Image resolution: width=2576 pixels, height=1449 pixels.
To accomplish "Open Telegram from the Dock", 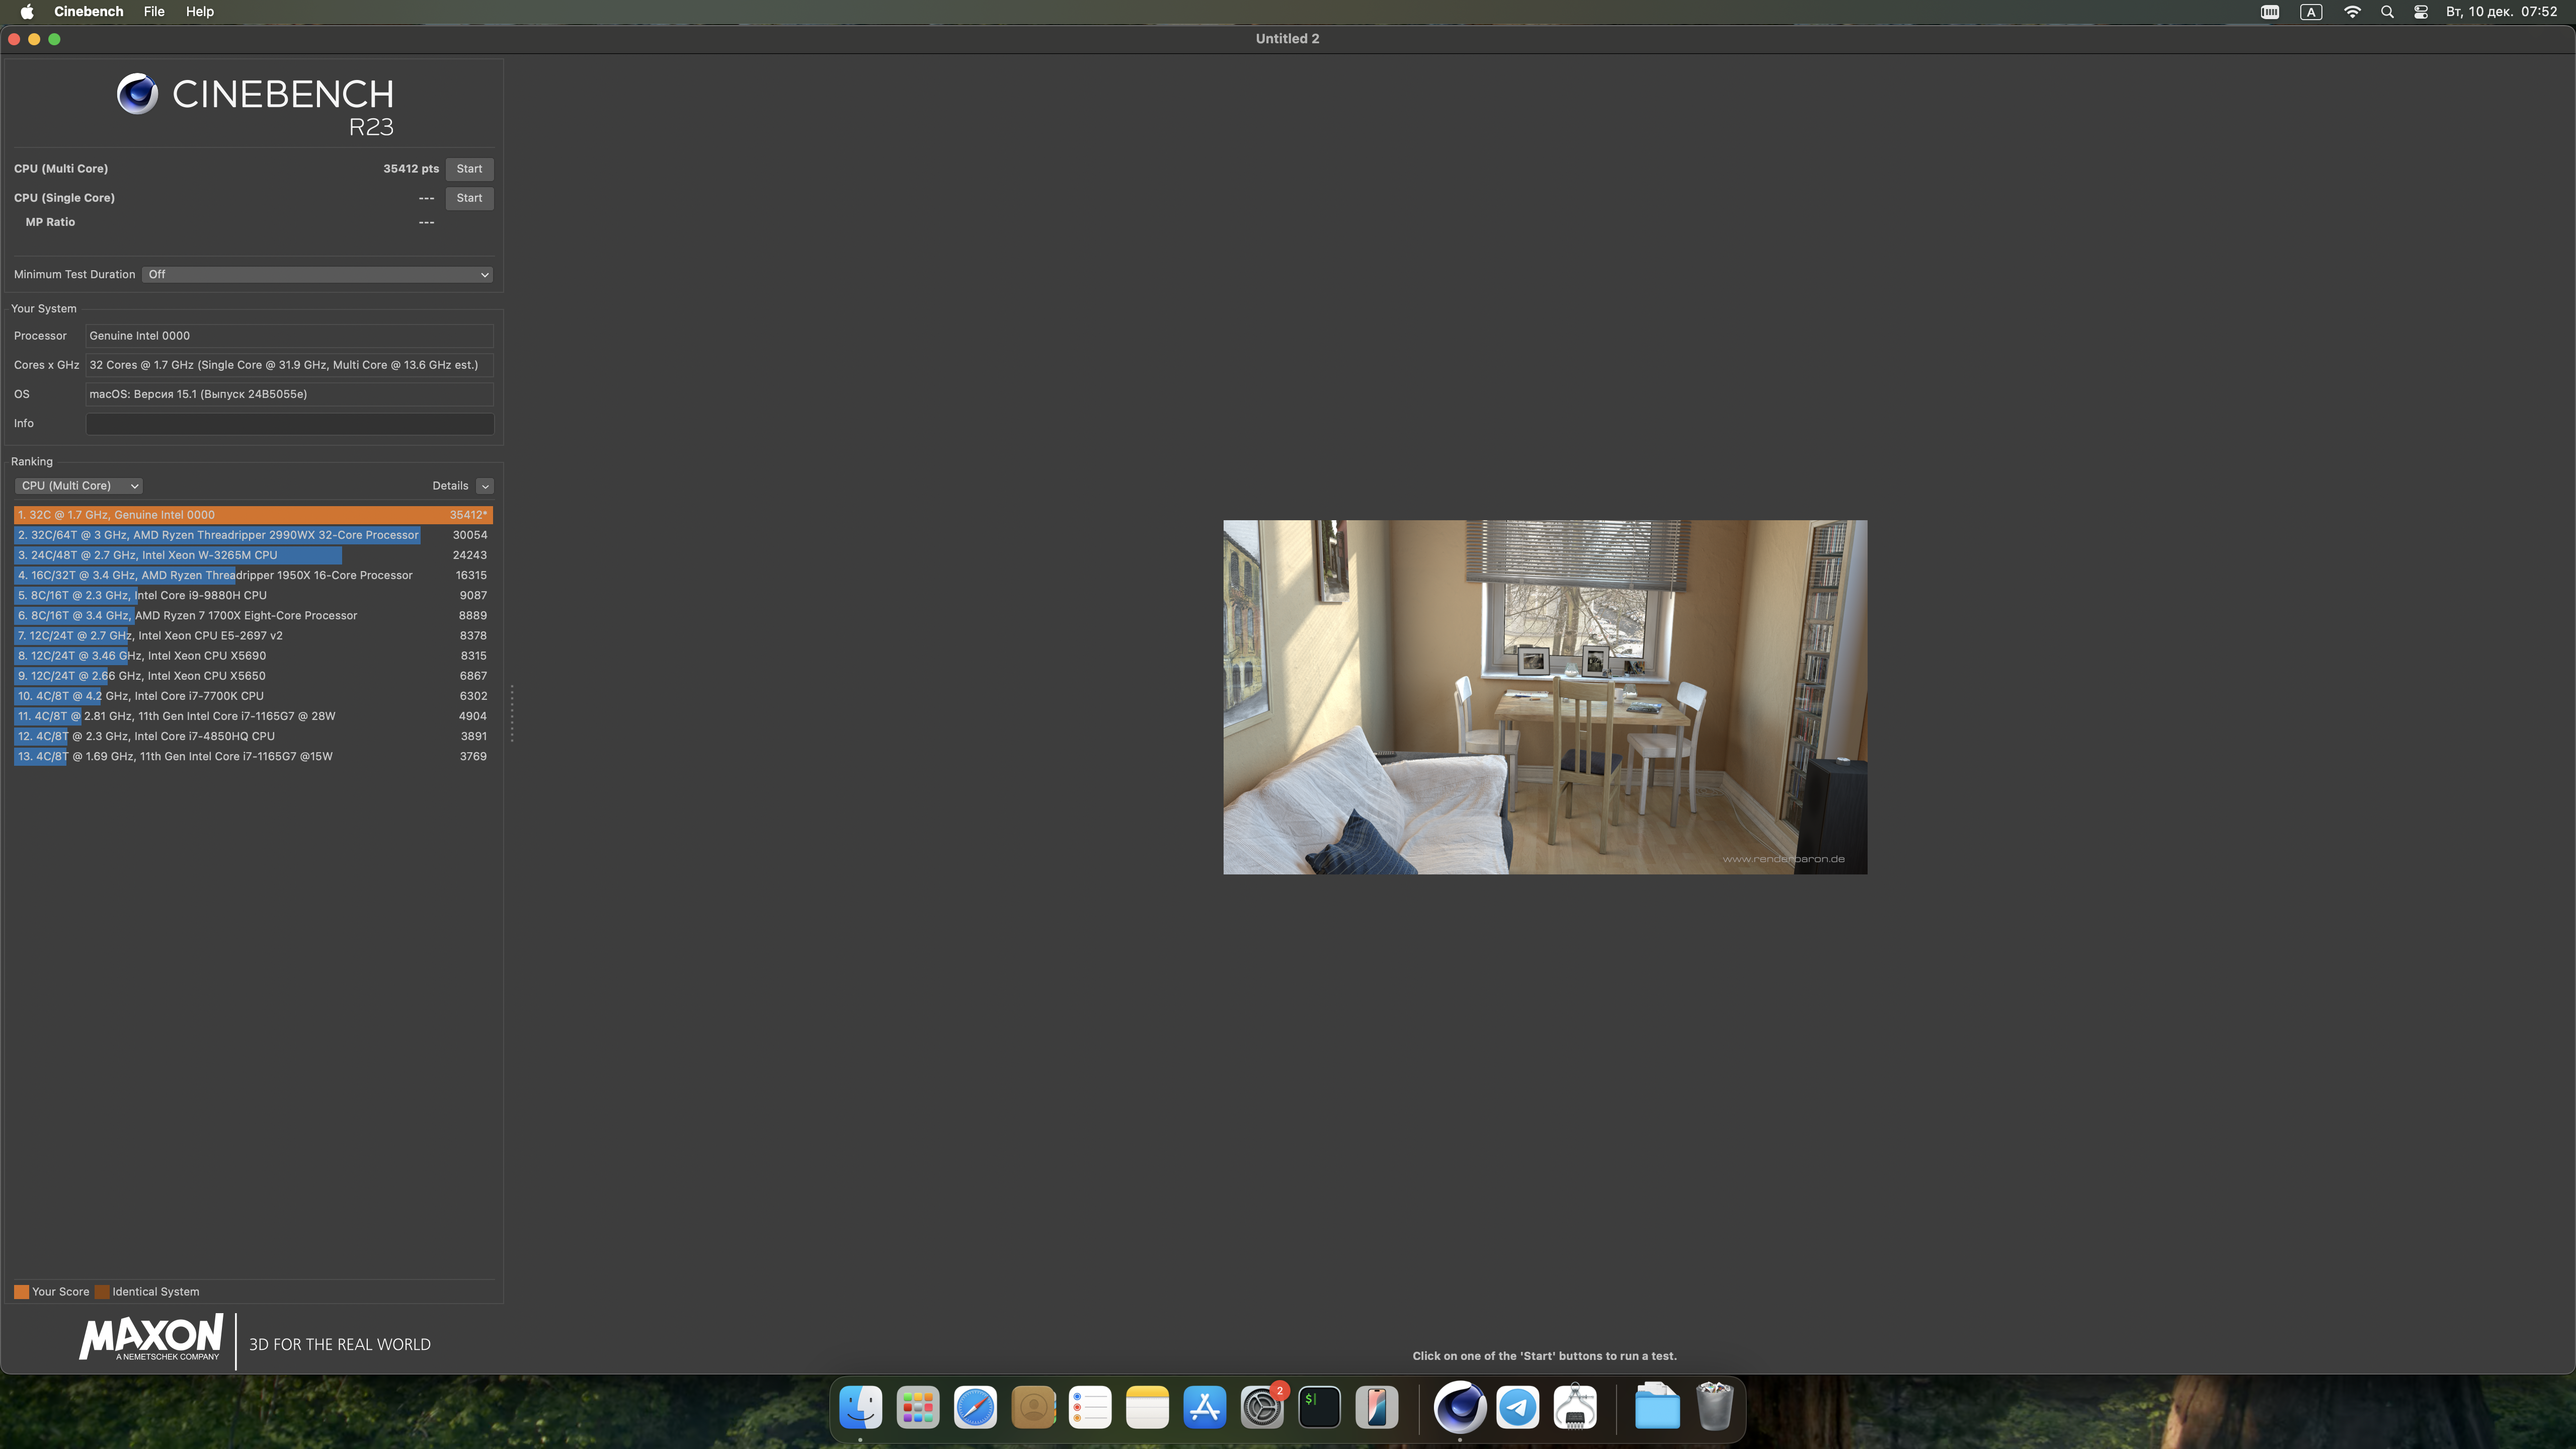I will (x=1517, y=1407).
